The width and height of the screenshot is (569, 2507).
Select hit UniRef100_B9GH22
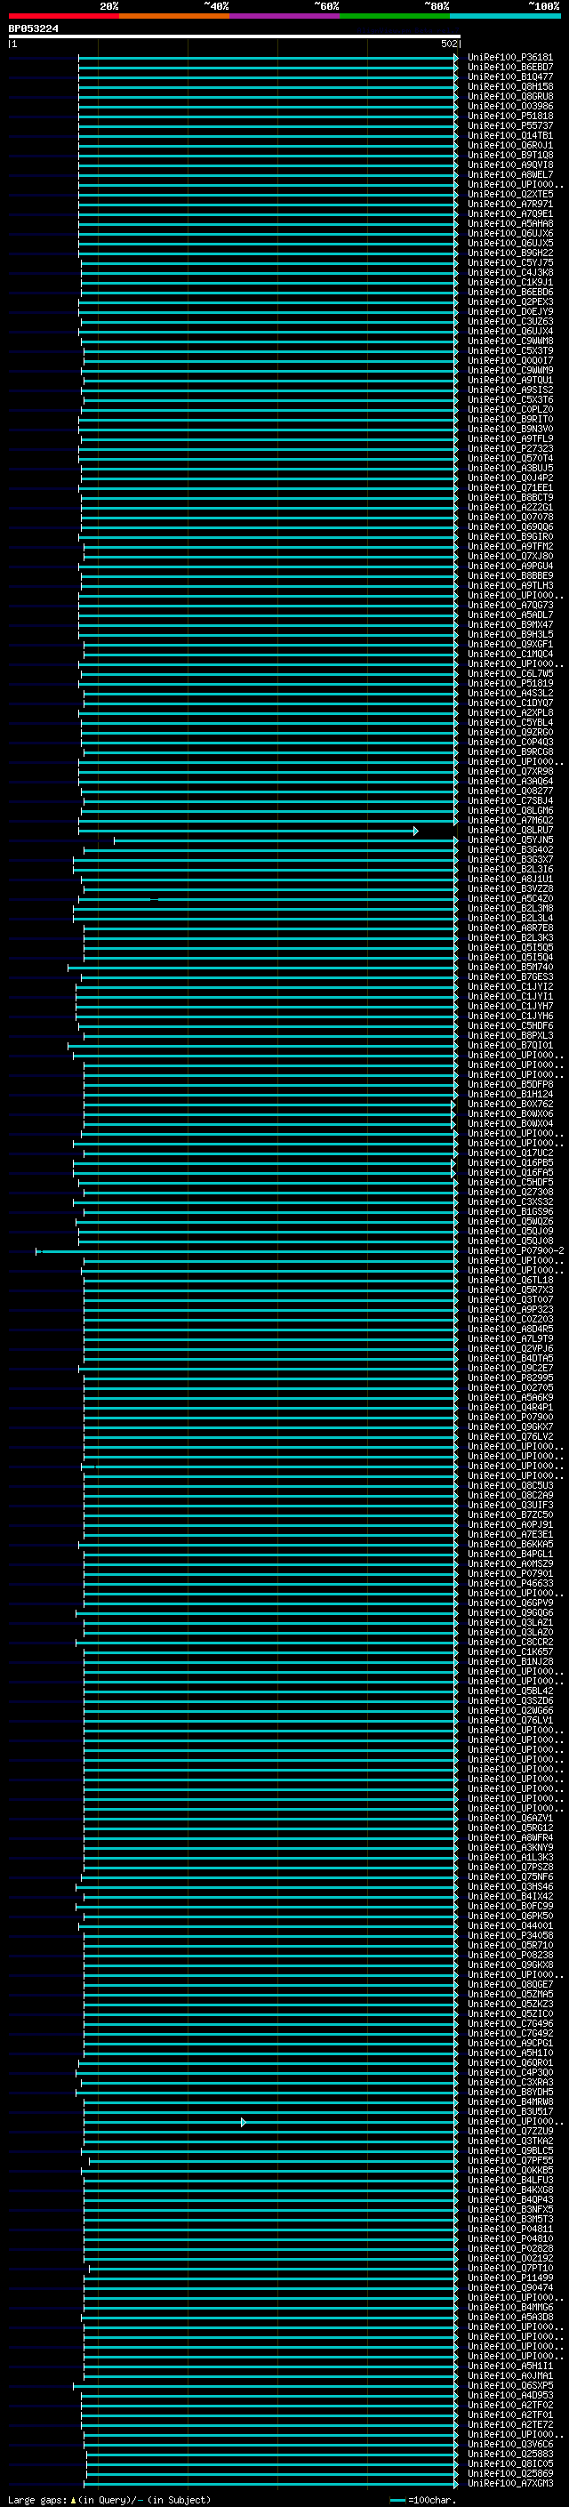[509, 253]
